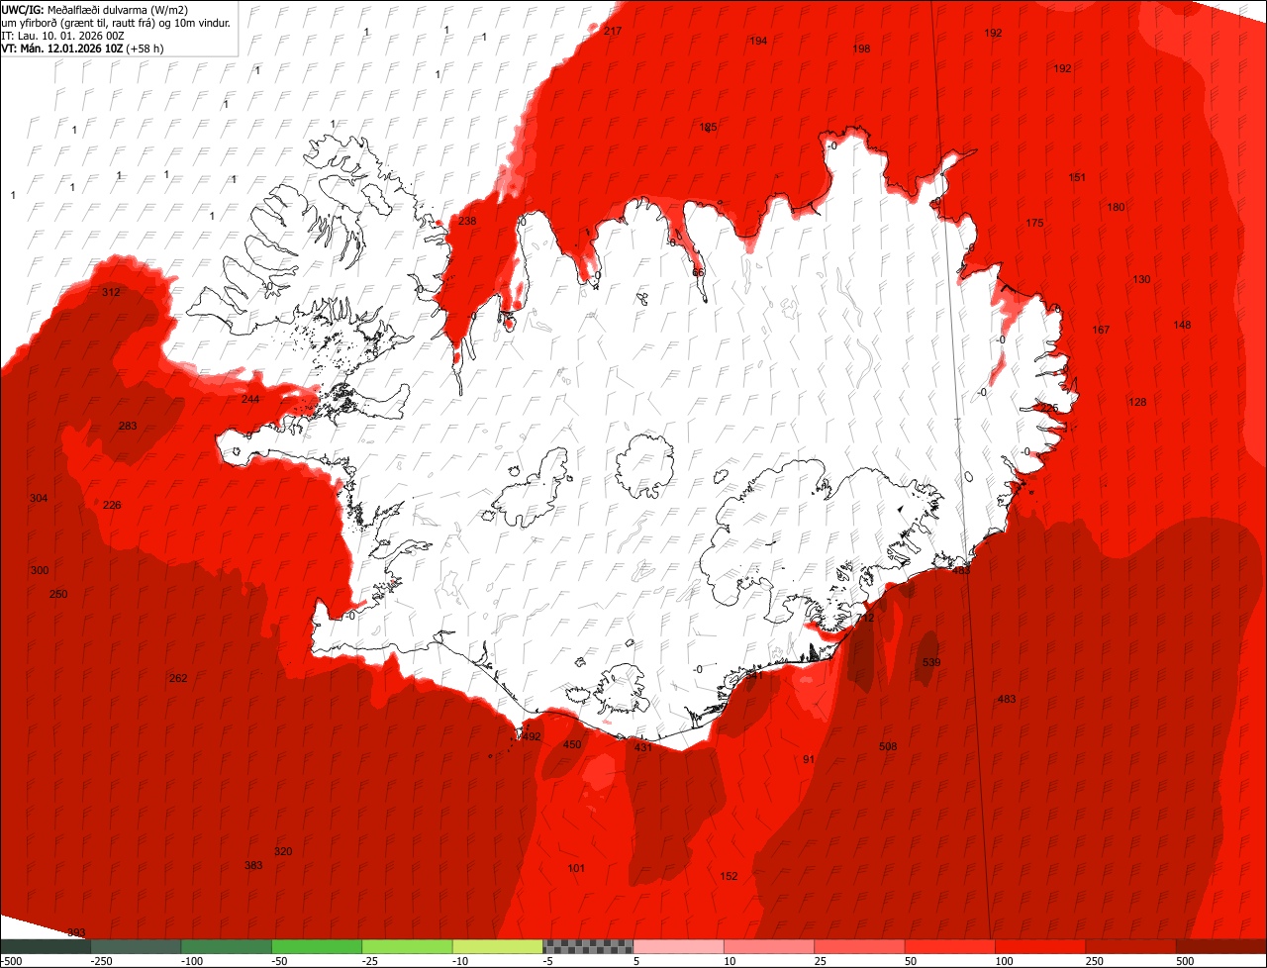Select the light green -25 to -10 legend swatch
This screenshot has height=968, width=1267.
407,946
